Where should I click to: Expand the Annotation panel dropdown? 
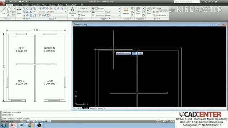79,19
